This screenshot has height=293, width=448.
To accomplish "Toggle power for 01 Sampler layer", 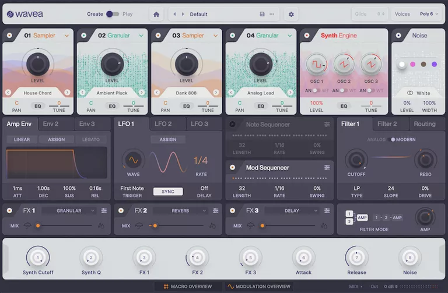I will point(10,36).
